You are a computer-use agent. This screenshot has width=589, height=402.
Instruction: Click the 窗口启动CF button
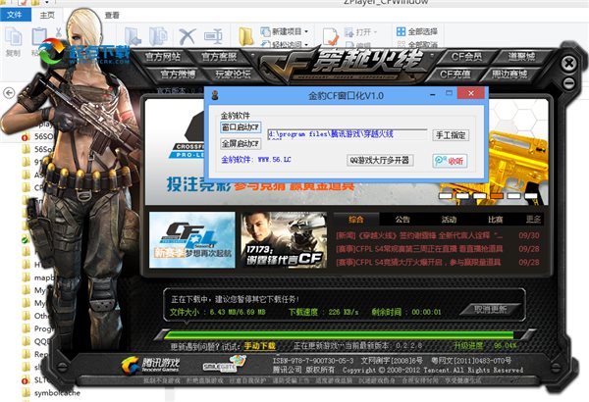click(x=241, y=127)
